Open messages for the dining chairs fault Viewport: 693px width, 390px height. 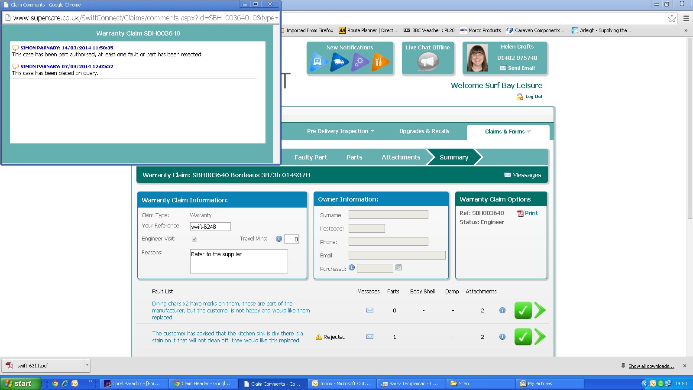370,310
